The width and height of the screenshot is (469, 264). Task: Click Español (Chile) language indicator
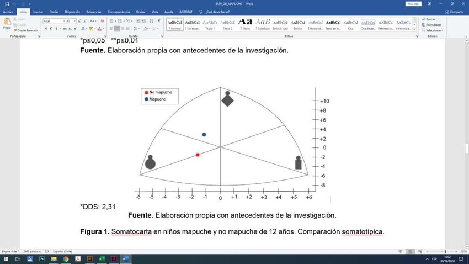pos(62,251)
